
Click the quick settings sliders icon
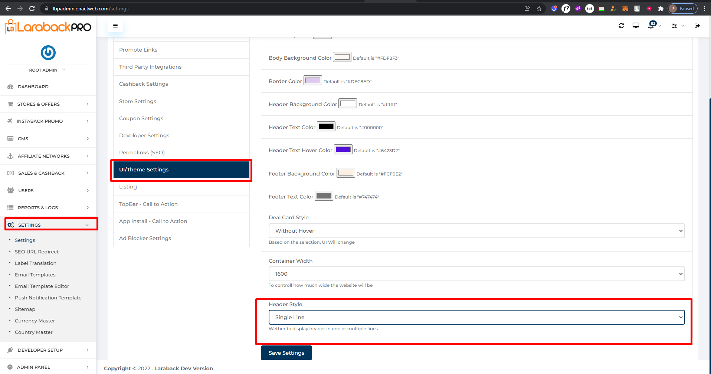[x=675, y=26]
